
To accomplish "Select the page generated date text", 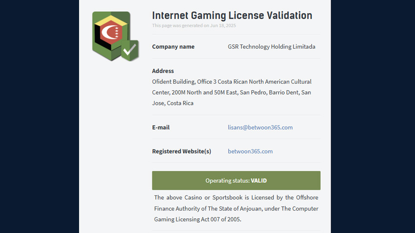I will point(194,26).
